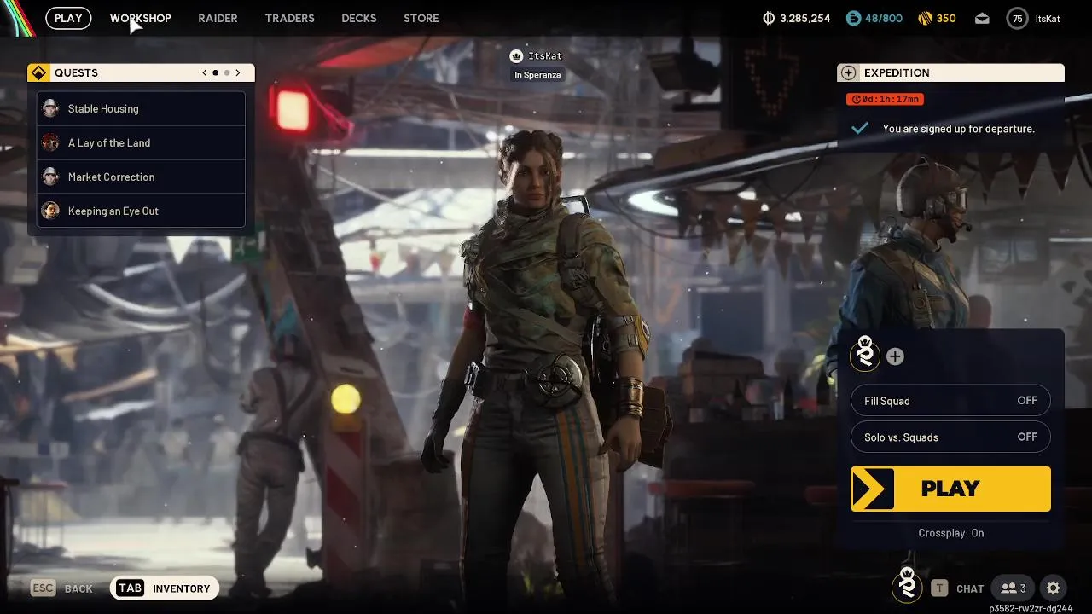
Task: Click the expedition countdown timer 0d:1h:17mn
Action: coord(885,99)
